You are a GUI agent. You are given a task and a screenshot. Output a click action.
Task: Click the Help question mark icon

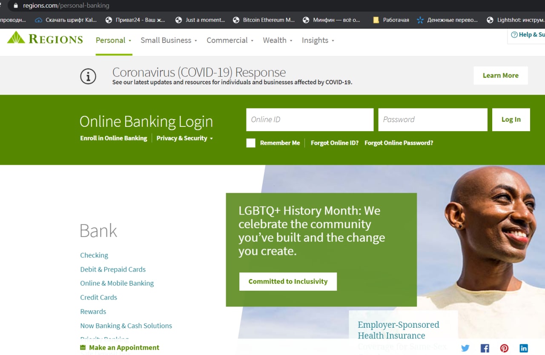click(x=514, y=34)
